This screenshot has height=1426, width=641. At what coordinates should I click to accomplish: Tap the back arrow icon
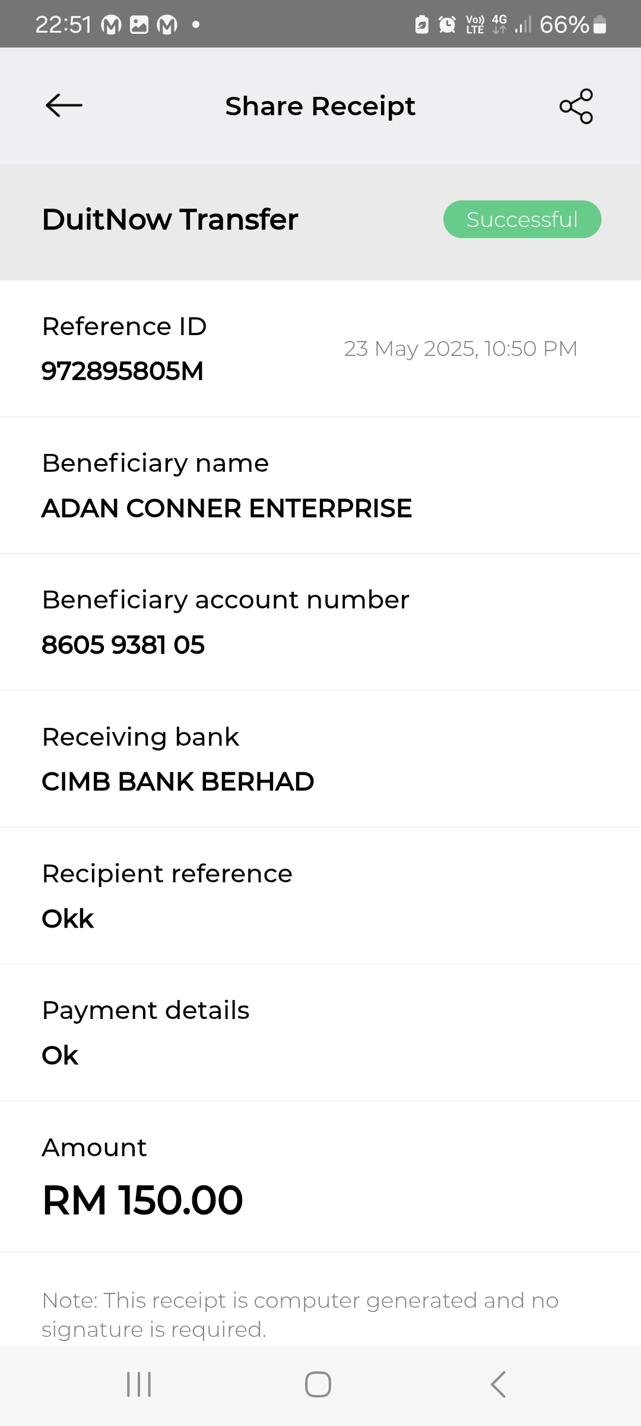pyautogui.click(x=64, y=106)
